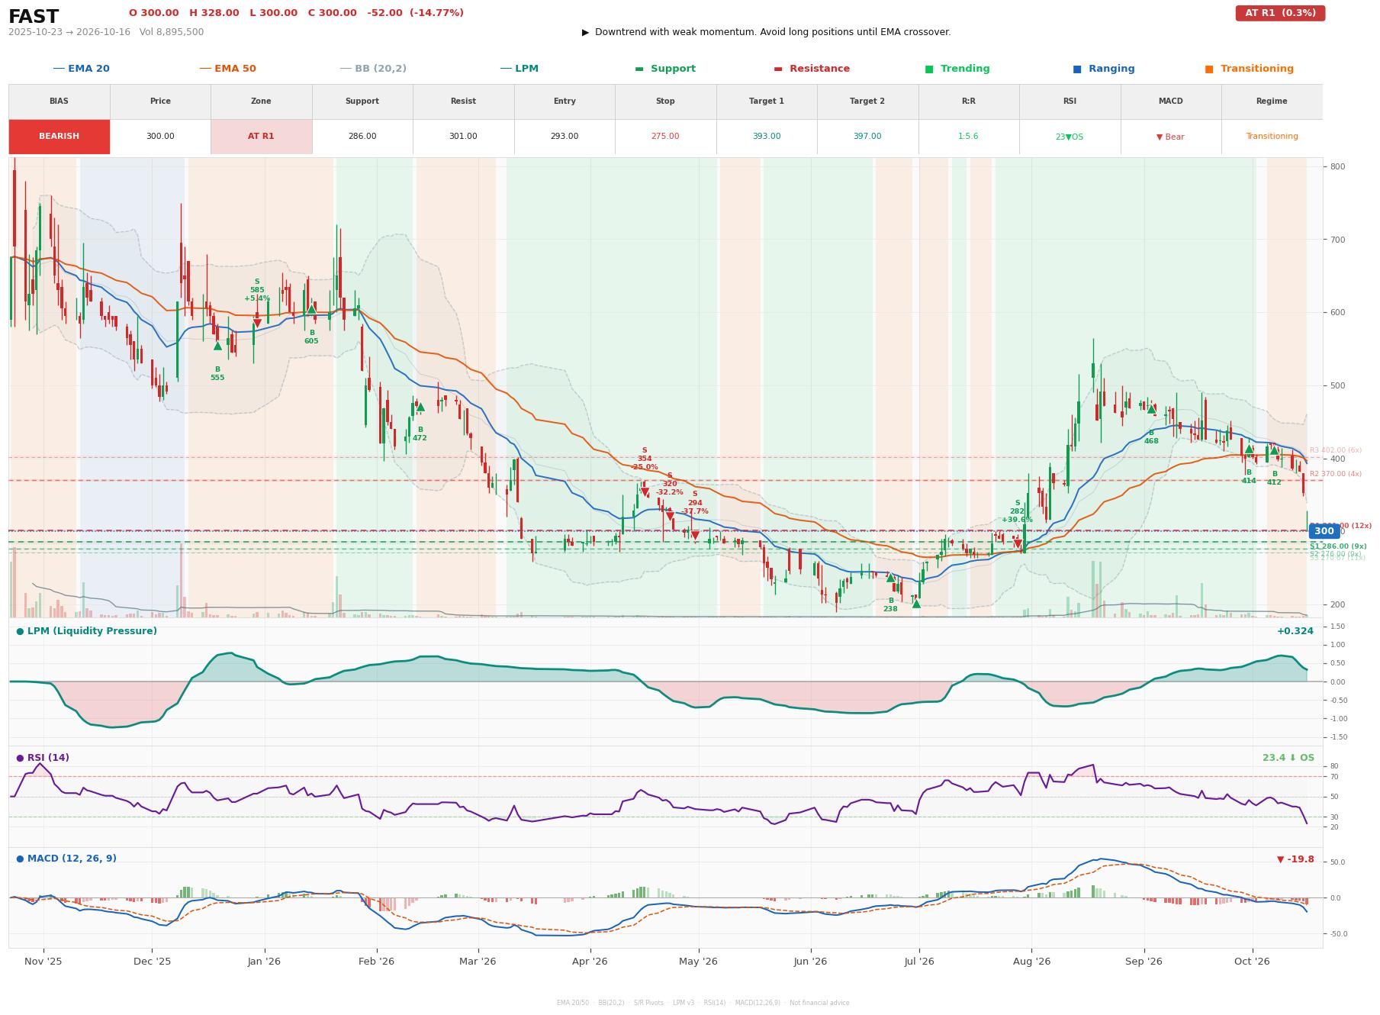Image resolution: width=1380 pixels, height=1015 pixels.
Task: Click the Resist value 301.00
Action: [463, 137]
